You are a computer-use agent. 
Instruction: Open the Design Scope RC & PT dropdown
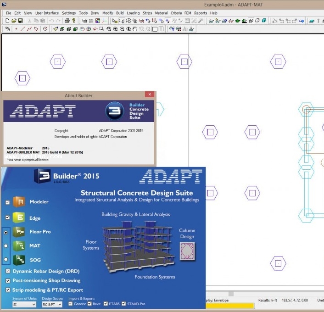[52, 304]
